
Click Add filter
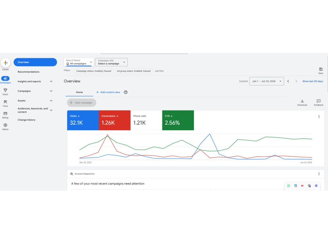click(159, 71)
